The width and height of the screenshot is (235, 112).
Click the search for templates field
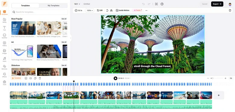(39, 12)
